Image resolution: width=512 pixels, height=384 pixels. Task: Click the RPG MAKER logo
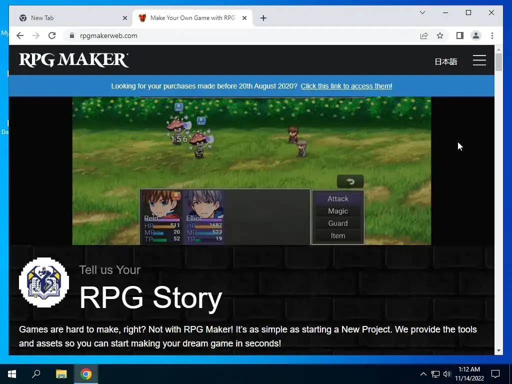(x=74, y=60)
